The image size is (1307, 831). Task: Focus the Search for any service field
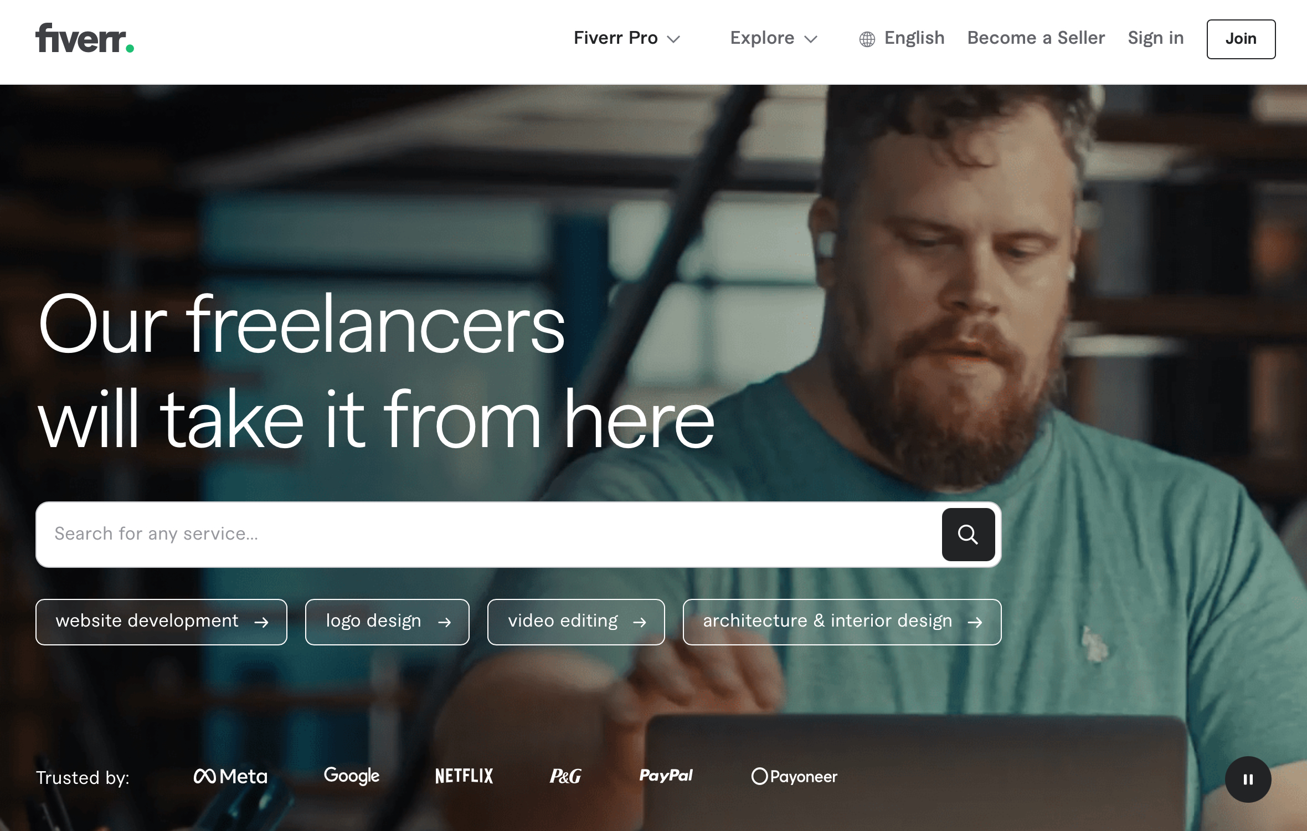coord(487,534)
